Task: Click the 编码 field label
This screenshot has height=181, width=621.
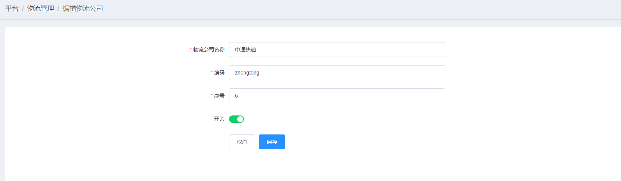Action: 219,73
